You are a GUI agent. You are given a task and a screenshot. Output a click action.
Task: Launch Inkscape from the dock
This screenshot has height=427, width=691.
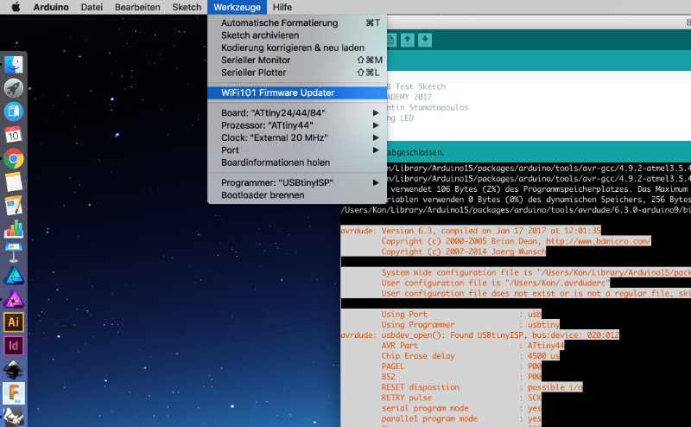point(14,369)
